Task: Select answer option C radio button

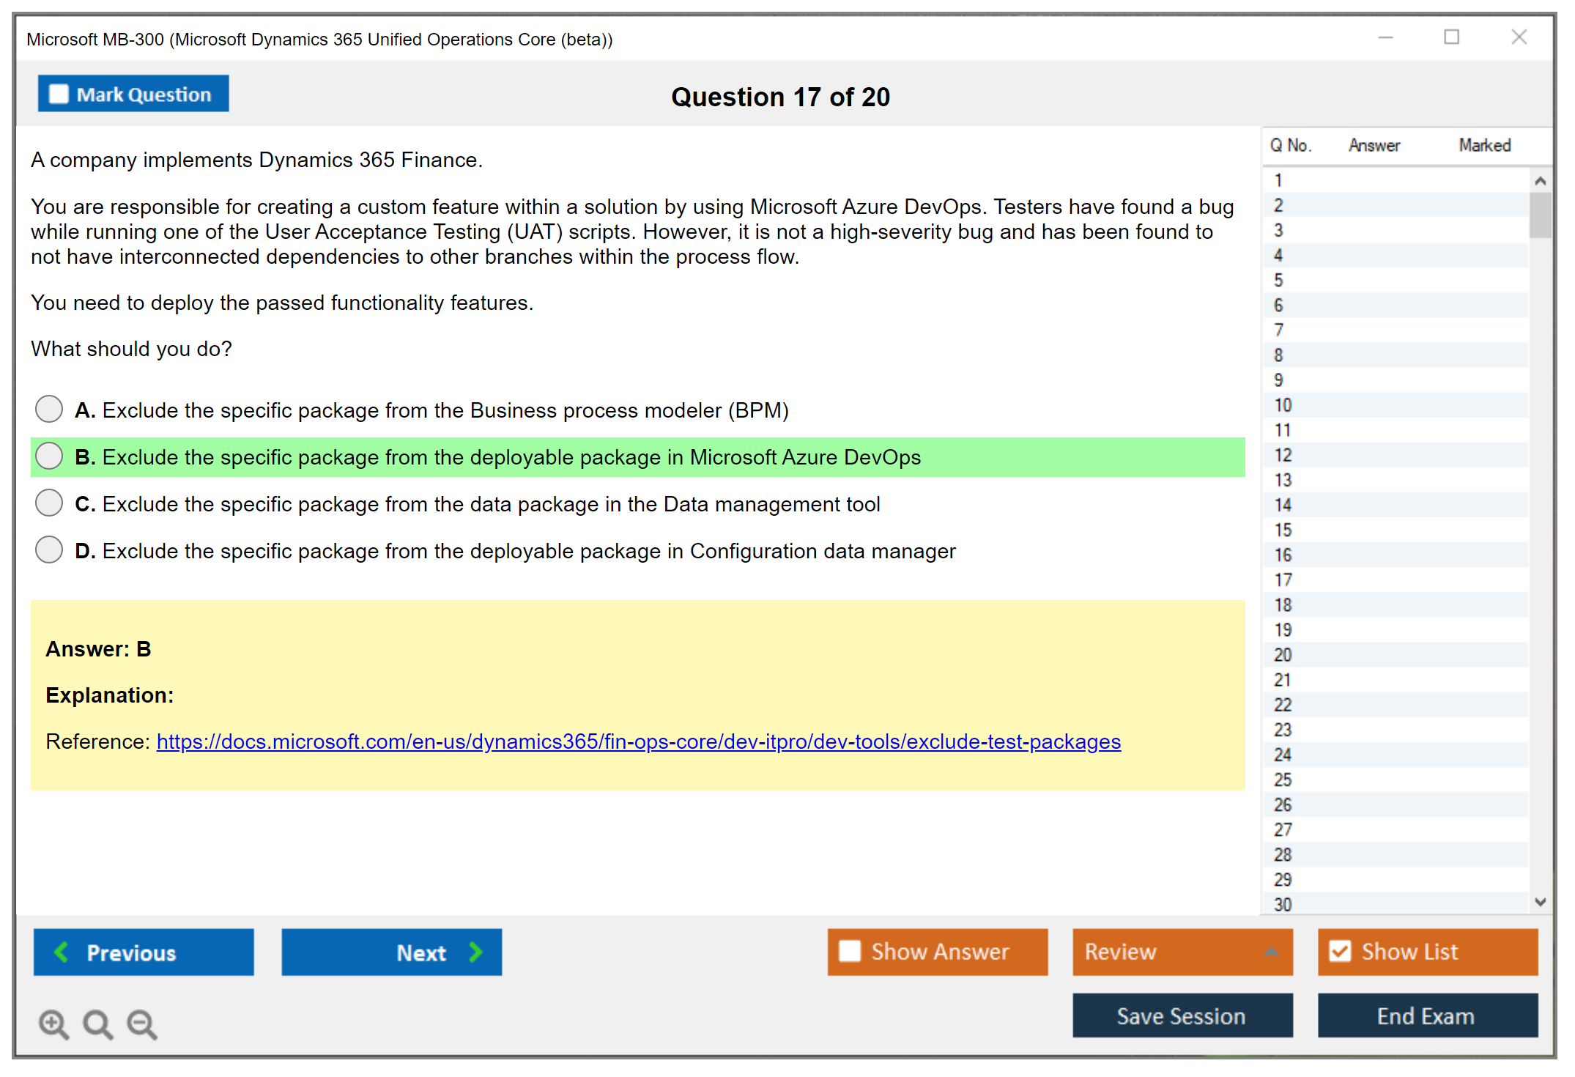Action: pos(49,503)
